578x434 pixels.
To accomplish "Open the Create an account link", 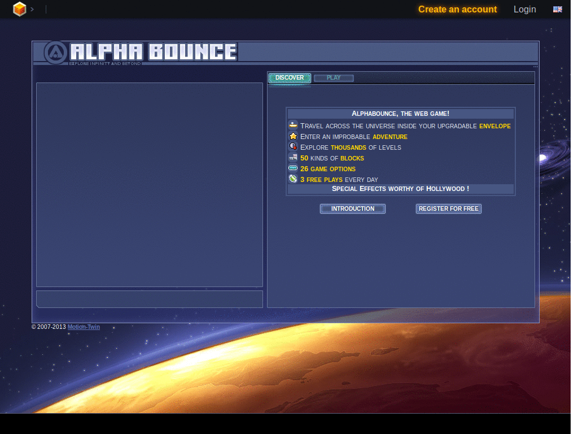I will pyautogui.click(x=457, y=9).
